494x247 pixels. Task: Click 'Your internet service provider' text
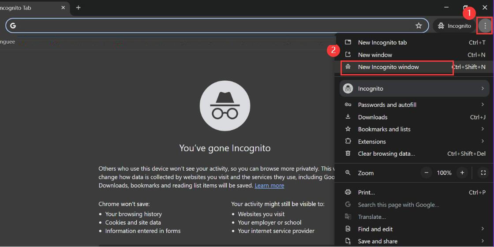(276, 231)
